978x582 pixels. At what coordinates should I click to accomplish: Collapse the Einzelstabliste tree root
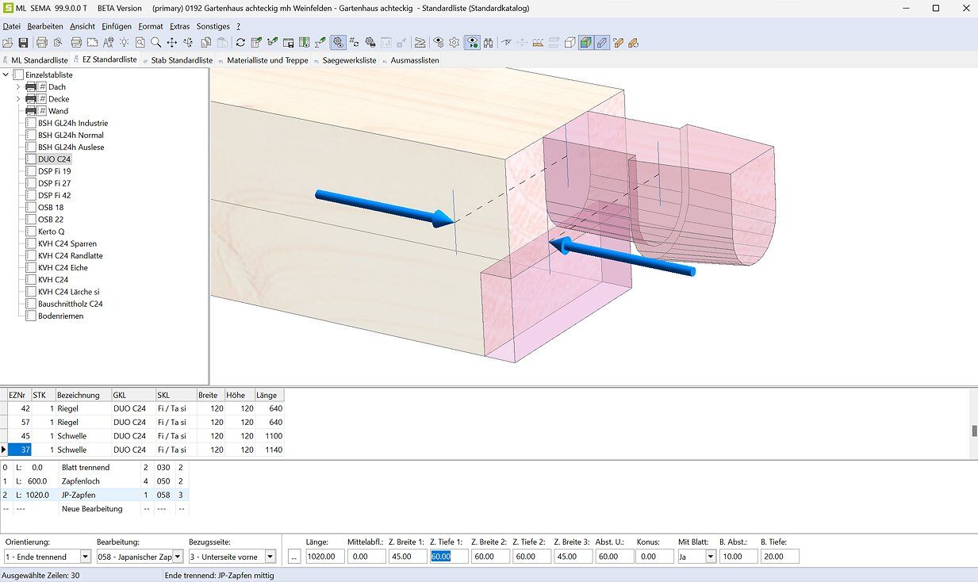tap(6, 75)
